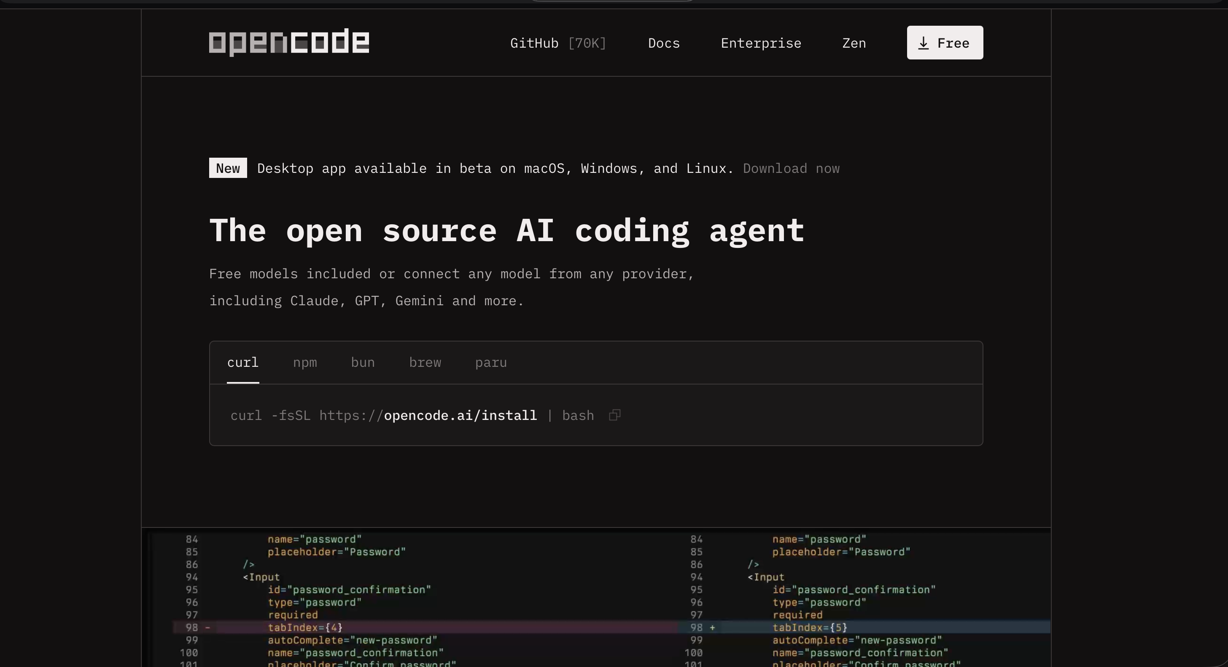The image size is (1228, 667).
Task: Open the Zen link
Action: click(x=854, y=43)
